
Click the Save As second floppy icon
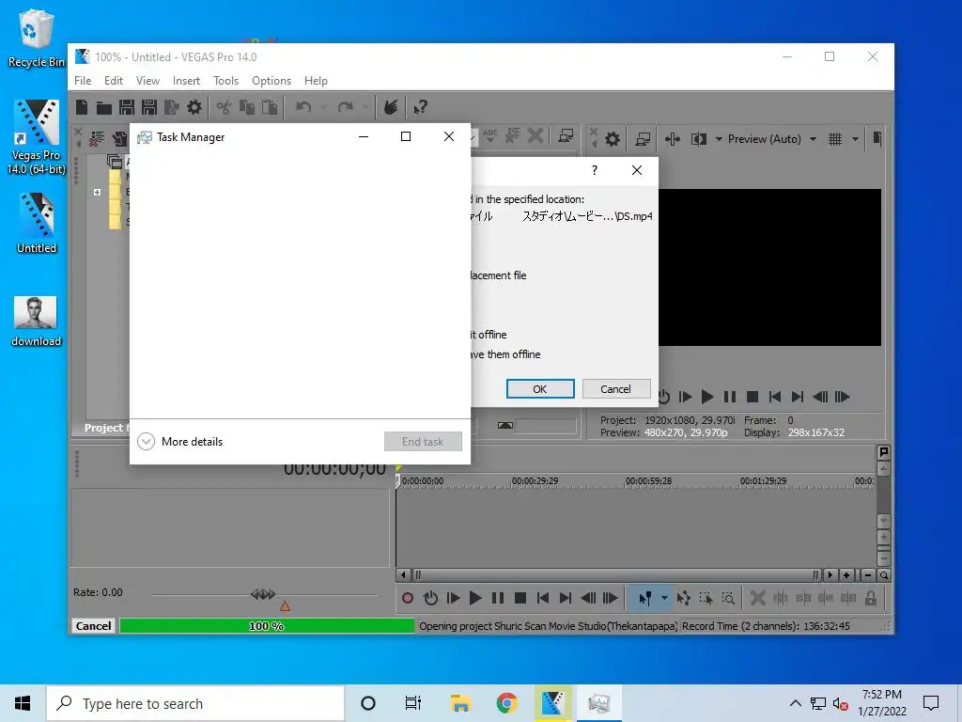(x=149, y=107)
